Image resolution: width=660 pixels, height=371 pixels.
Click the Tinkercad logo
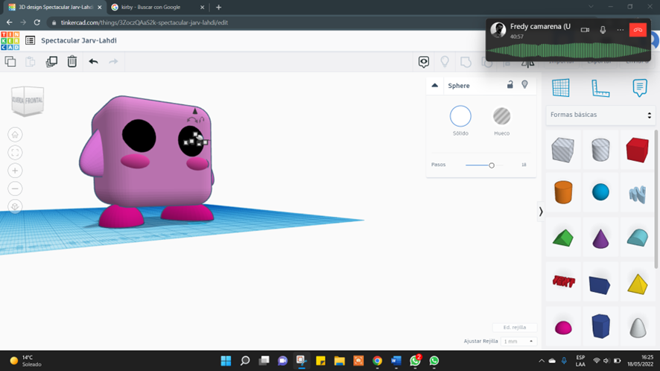pyautogui.click(x=10, y=40)
